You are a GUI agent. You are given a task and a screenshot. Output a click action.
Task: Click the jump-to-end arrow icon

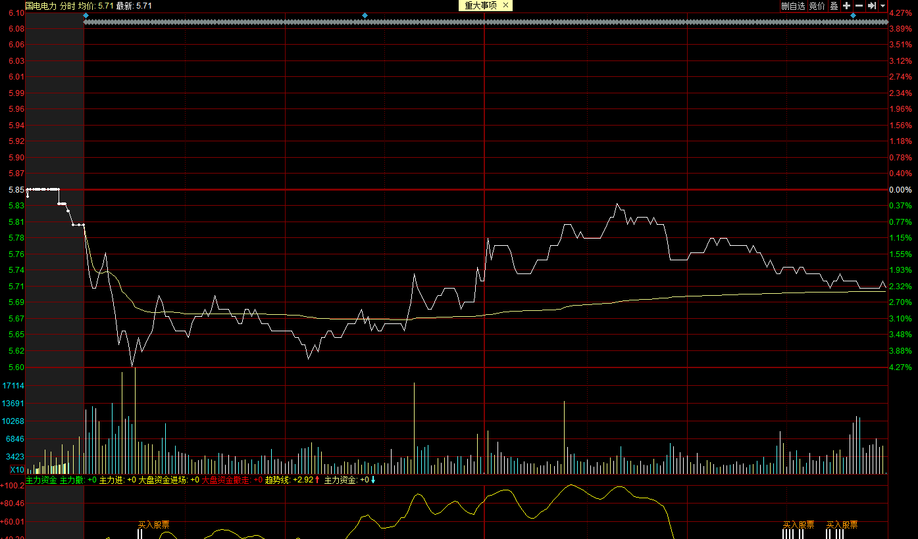tap(871, 6)
